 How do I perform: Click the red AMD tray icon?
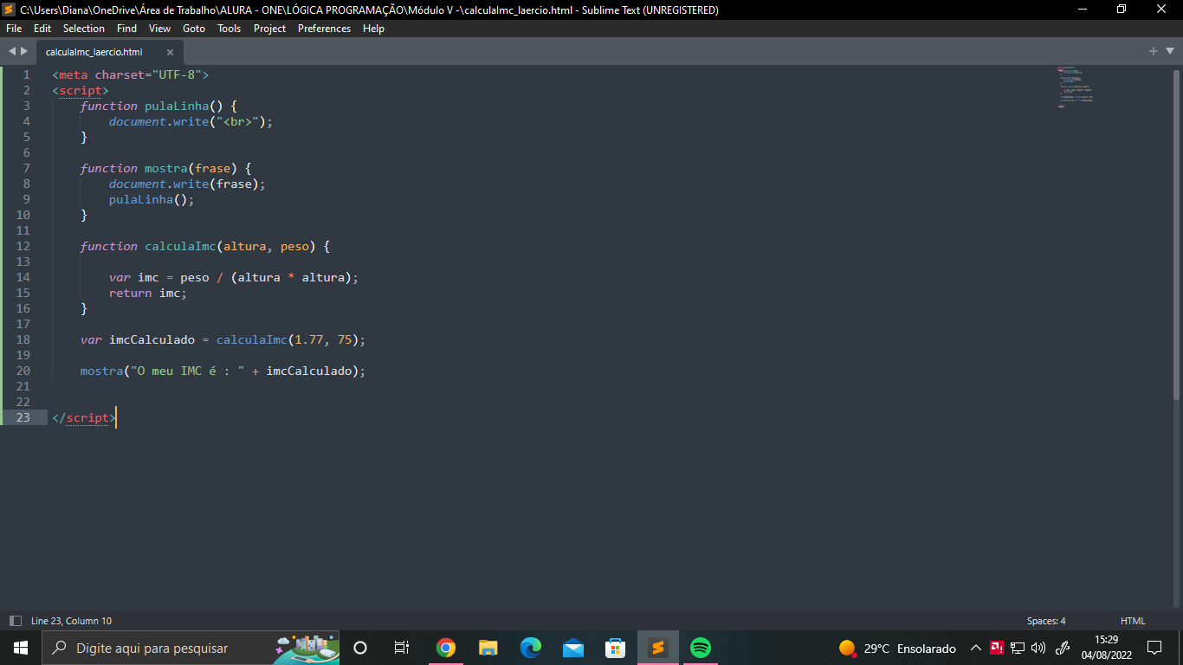coord(997,648)
